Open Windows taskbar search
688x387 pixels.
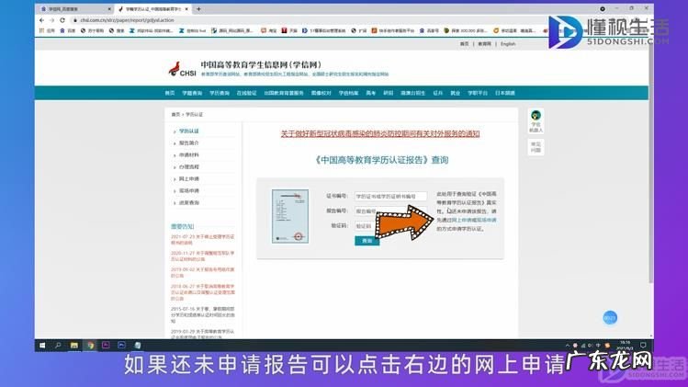[x=58, y=346]
